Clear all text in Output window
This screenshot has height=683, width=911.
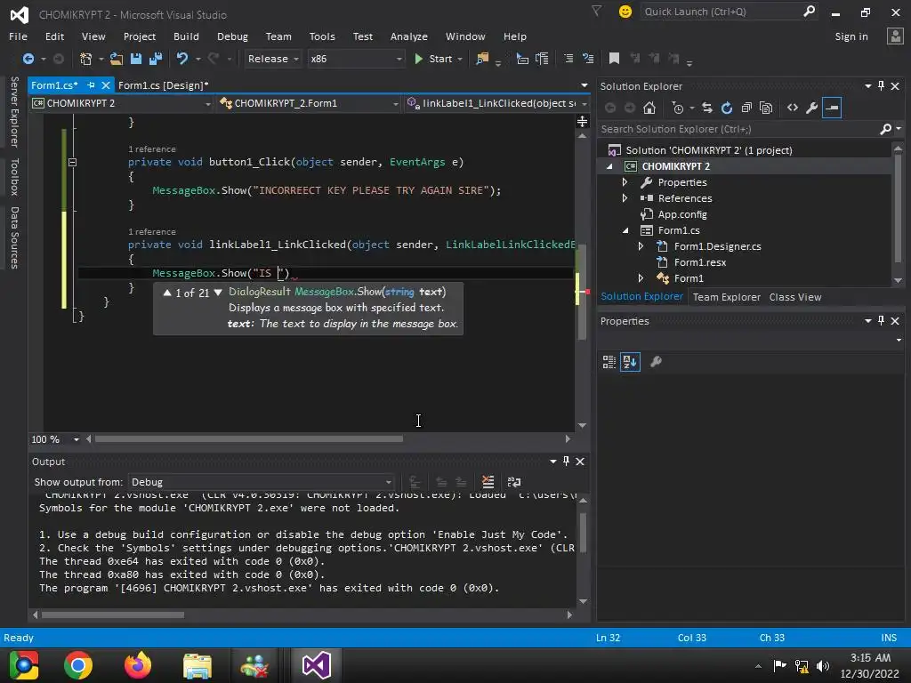click(488, 482)
